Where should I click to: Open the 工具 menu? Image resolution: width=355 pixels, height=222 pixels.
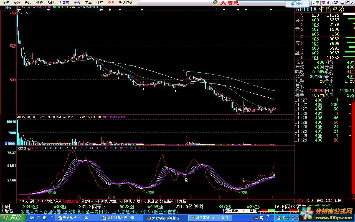pyautogui.click(x=88, y=2)
